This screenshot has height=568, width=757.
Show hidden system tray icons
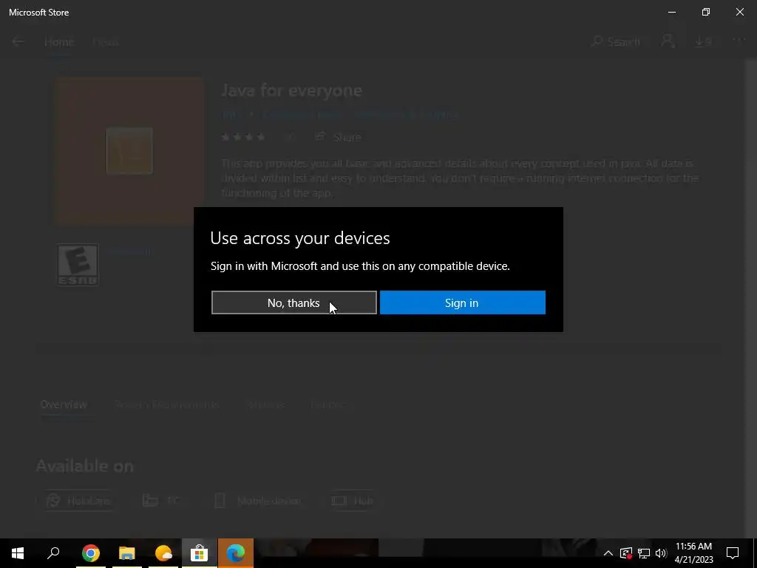[x=608, y=553]
